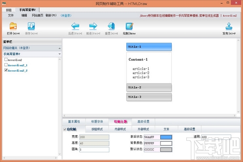The height and width of the screenshot is (162, 243).
Task: Click the 宽度 field showing 200
Action: coord(94,137)
